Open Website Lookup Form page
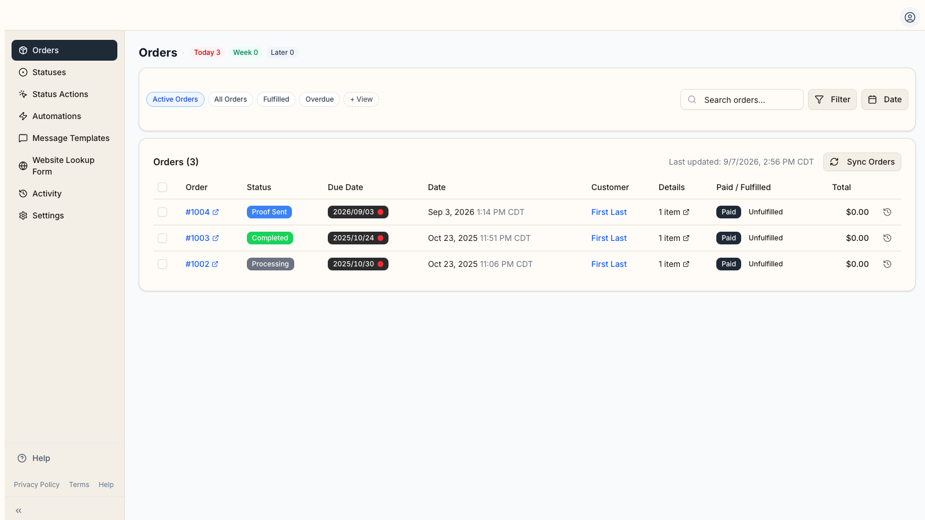Viewport: 925px width, 520px height. click(x=64, y=166)
